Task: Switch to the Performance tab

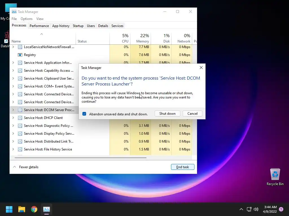Action: [39, 26]
